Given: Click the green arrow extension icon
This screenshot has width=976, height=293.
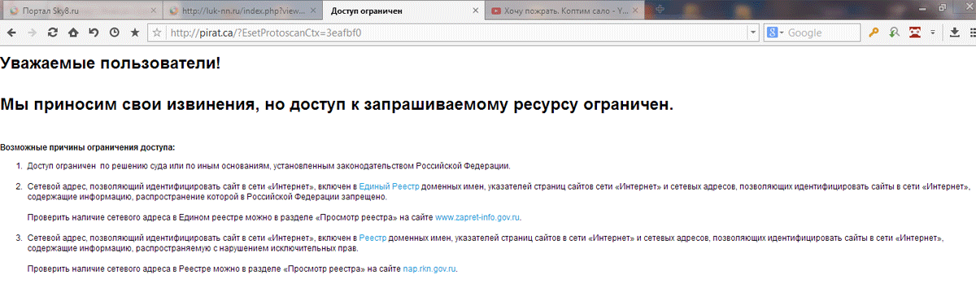Looking at the screenshot, I should pyautogui.click(x=895, y=33).
